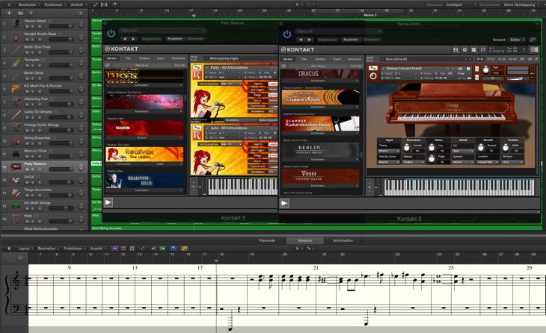This screenshot has height=333, width=546.
Task: Mute the Vienna Grand track
Action: 27,26
